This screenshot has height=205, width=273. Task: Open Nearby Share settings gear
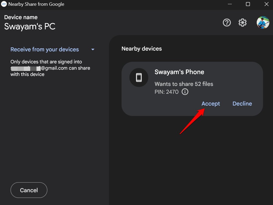coord(242,23)
